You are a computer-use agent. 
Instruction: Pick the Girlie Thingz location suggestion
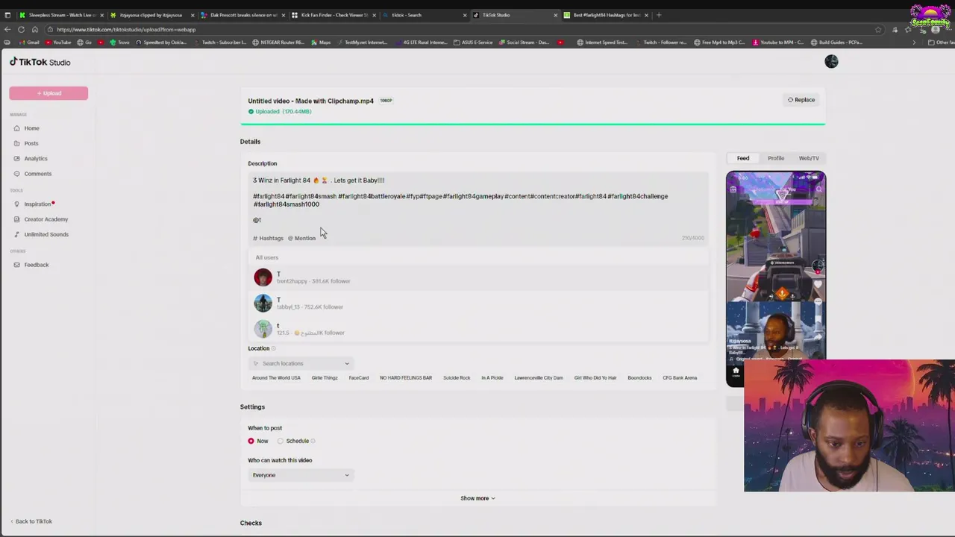(325, 378)
